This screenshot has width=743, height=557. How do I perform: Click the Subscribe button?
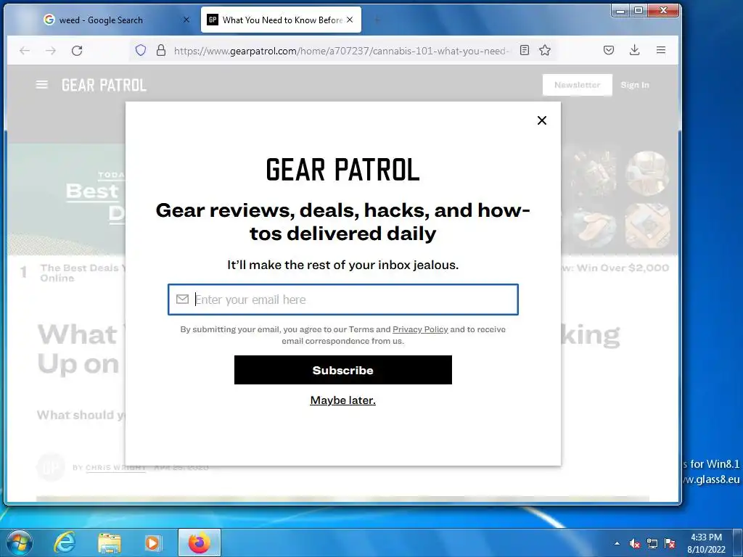pyautogui.click(x=343, y=370)
